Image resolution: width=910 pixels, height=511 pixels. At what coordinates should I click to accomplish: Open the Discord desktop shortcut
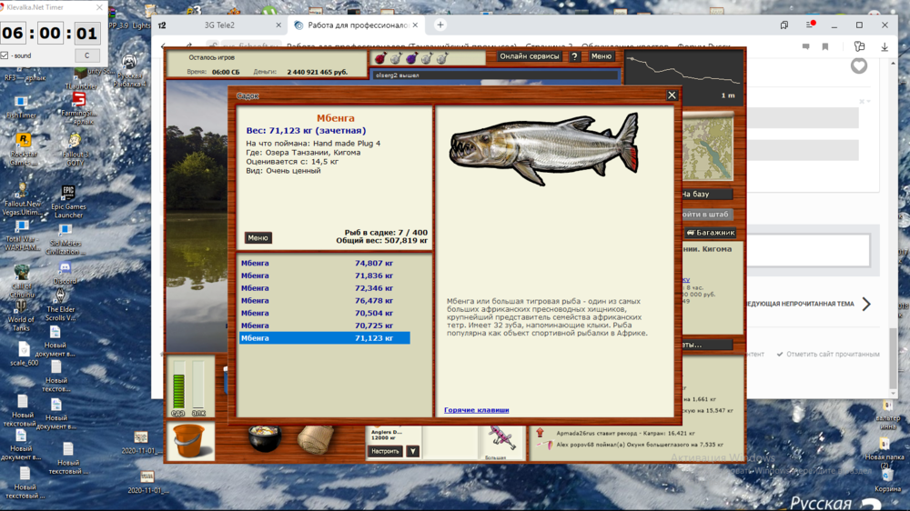tap(65, 272)
